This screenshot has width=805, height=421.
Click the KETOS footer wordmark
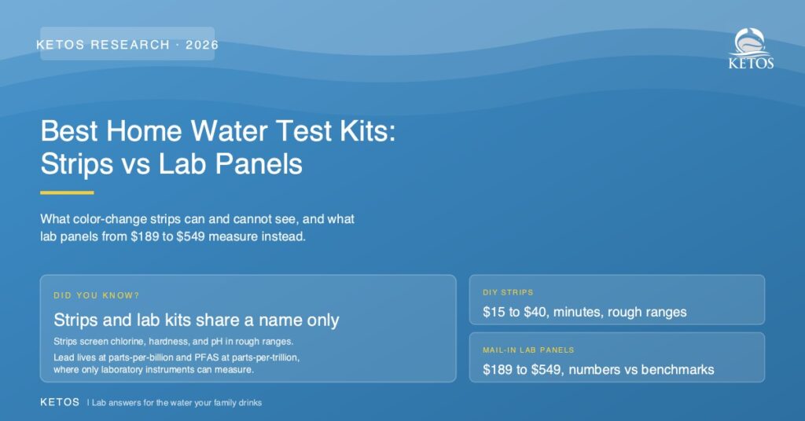[60, 402]
